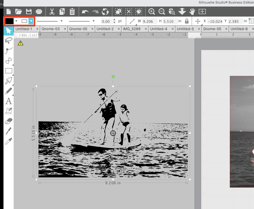The height and width of the screenshot is (209, 254).
Task: Print the design with the printer icon
Action: click(x=39, y=11)
